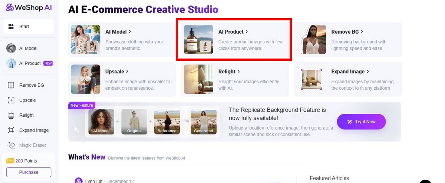The image size is (445, 183).
Task: Select the Remove BG sidebar icon
Action: (11, 85)
